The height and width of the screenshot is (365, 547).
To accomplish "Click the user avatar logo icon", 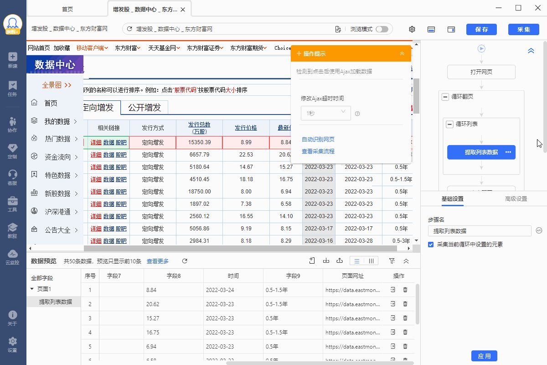I will pos(13,24).
